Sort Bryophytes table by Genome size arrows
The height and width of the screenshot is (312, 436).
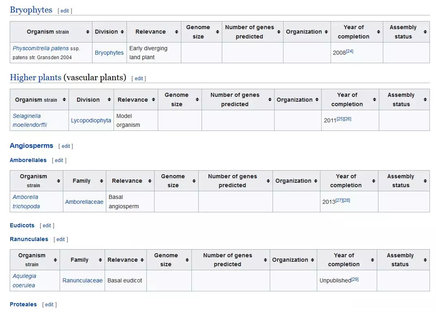218,32
